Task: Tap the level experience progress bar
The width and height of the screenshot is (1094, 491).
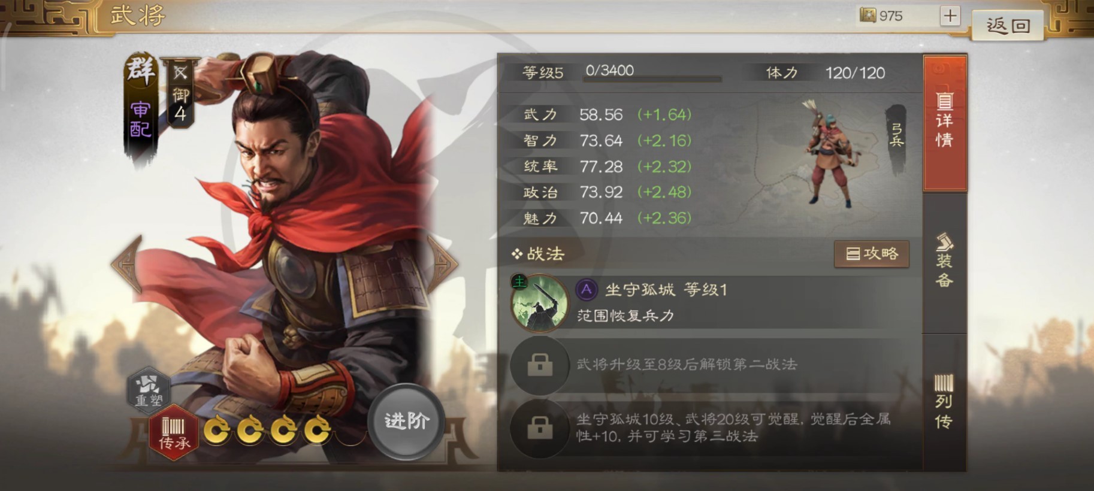Action: coord(652,78)
